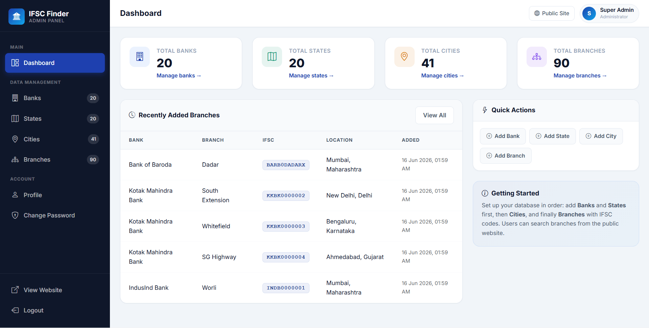Click the Super Admin avatar icon
Viewport: 649px width, 328px height.
pyautogui.click(x=589, y=14)
